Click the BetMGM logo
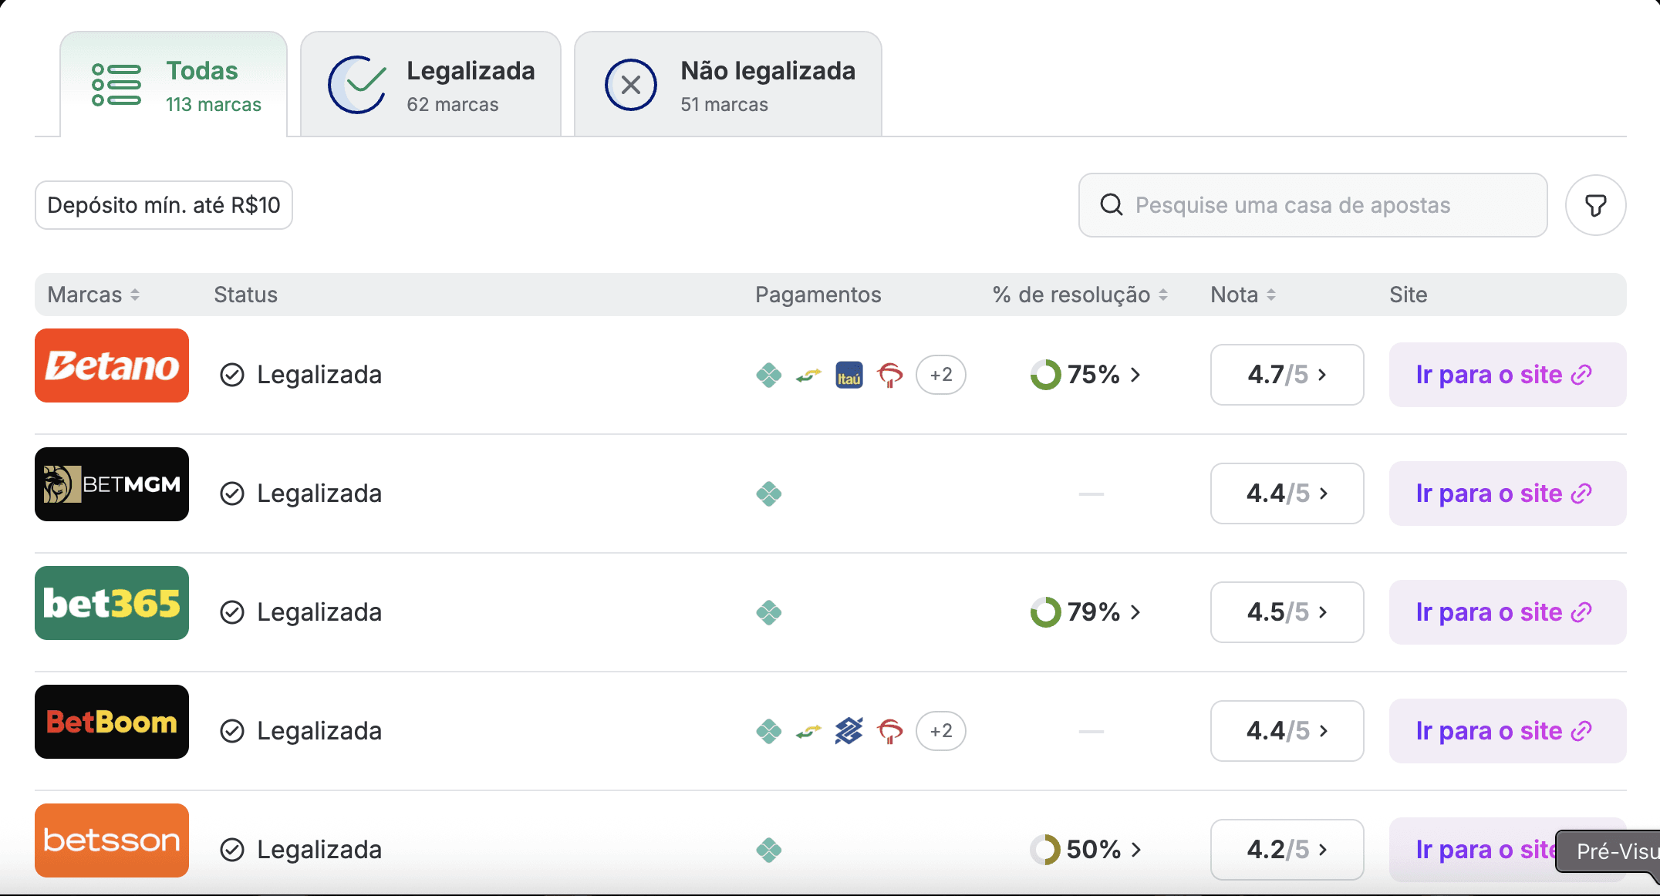Image resolution: width=1660 pixels, height=896 pixels. click(x=112, y=484)
